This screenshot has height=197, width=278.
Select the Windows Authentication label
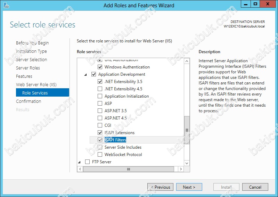pos(127,67)
